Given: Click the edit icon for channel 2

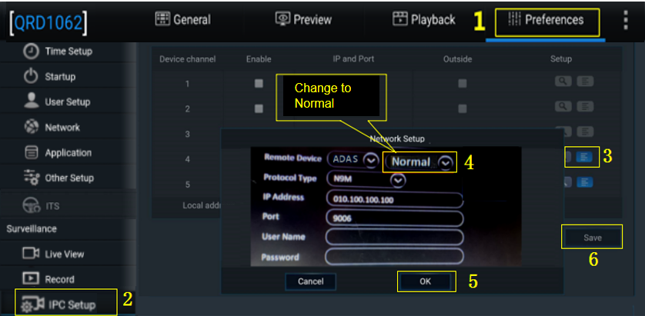Looking at the screenshot, I should click(x=585, y=108).
